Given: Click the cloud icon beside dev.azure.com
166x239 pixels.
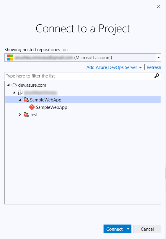Looking at the screenshot, I should coord(14,85).
